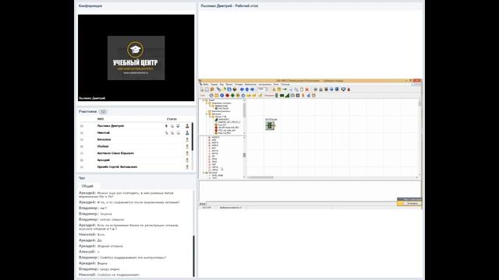
Task: Click the monitor icon in the top toolbar
Action: [343, 89]
